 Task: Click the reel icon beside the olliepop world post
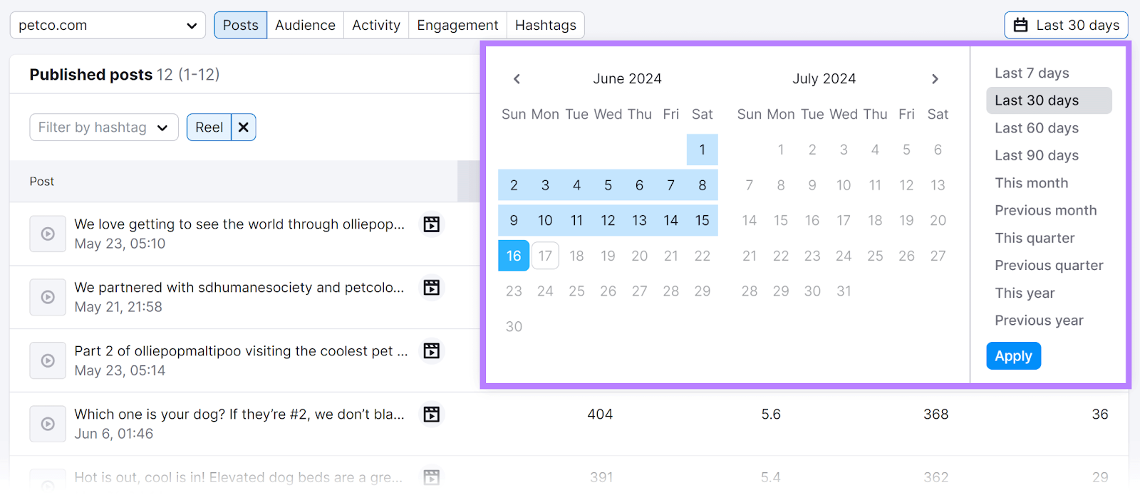tap(431, 224)
